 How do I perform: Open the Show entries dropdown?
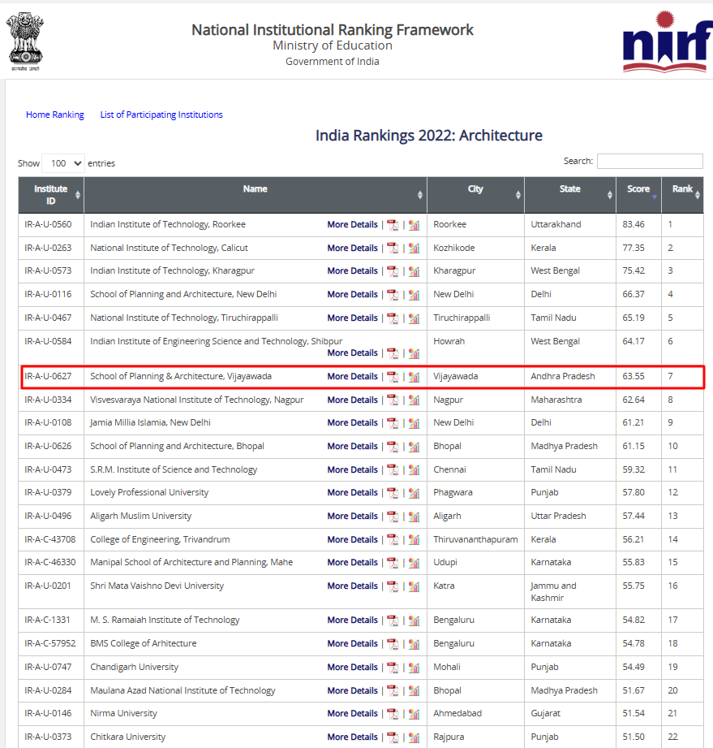tap(63, 163)
